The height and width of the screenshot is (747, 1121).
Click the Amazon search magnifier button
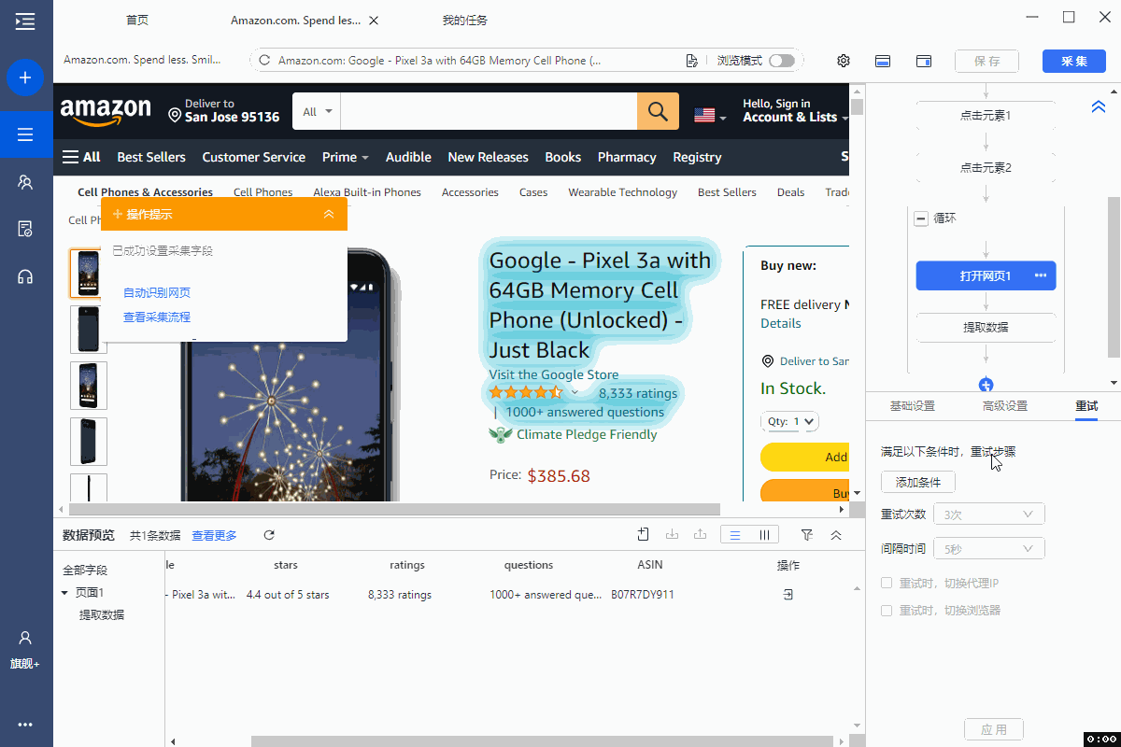point(658,112)
